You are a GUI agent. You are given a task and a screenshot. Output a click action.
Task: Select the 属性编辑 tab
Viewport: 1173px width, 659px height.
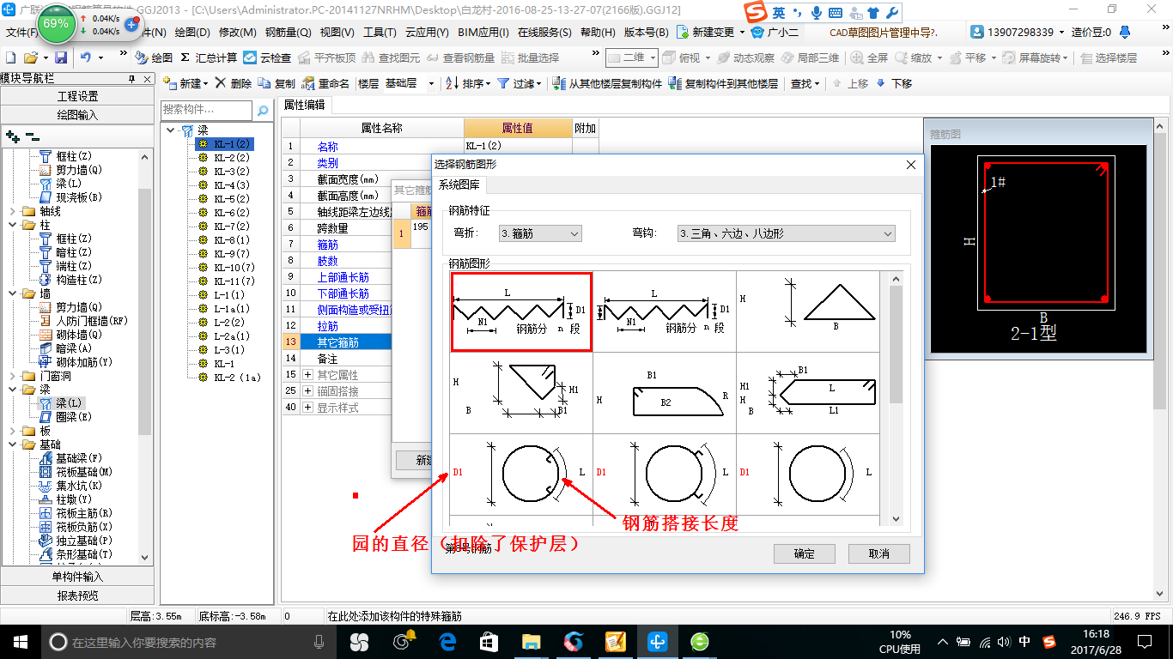[x=305, y=105]
